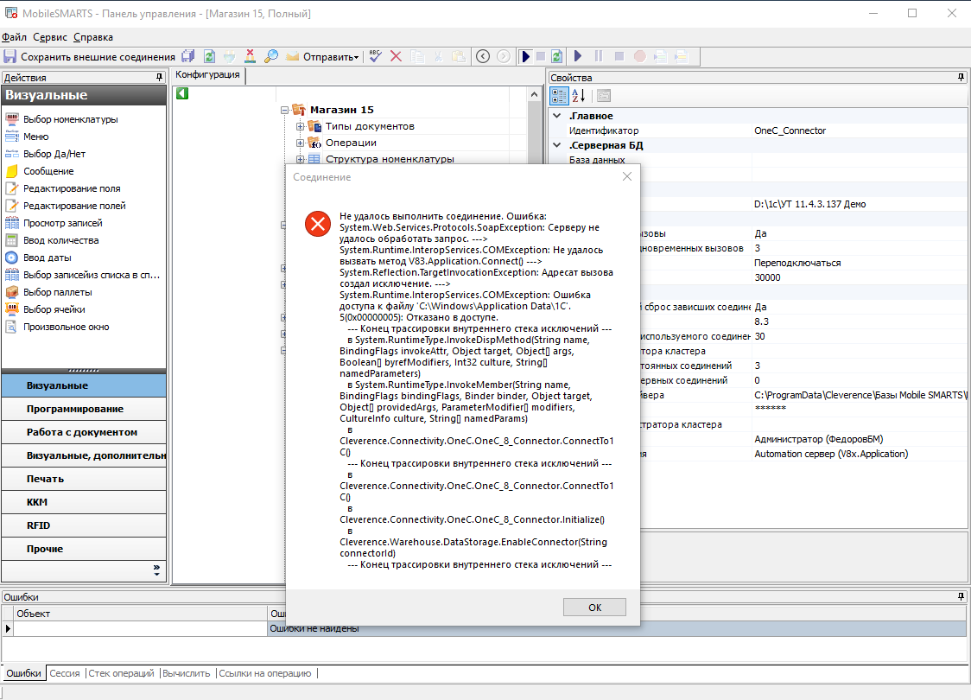This screenshot has height=700, width=971.
Task: Click the double-chevron at the bottom of the Действия panel
Action: [x=156, y=570]
